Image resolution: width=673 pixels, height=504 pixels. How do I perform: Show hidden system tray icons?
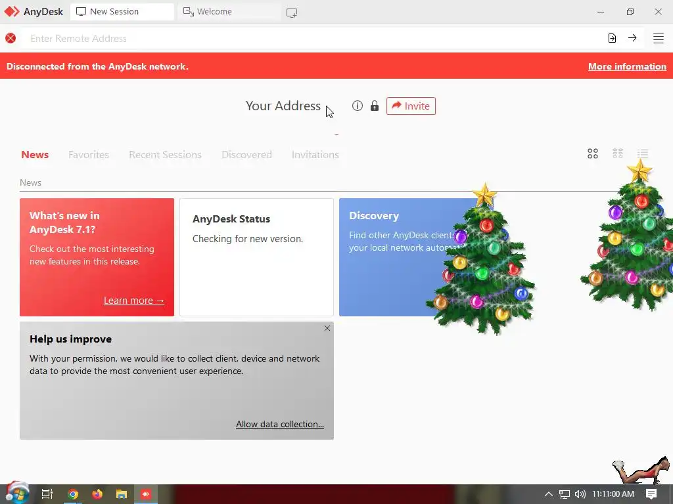tap(549, 494)
